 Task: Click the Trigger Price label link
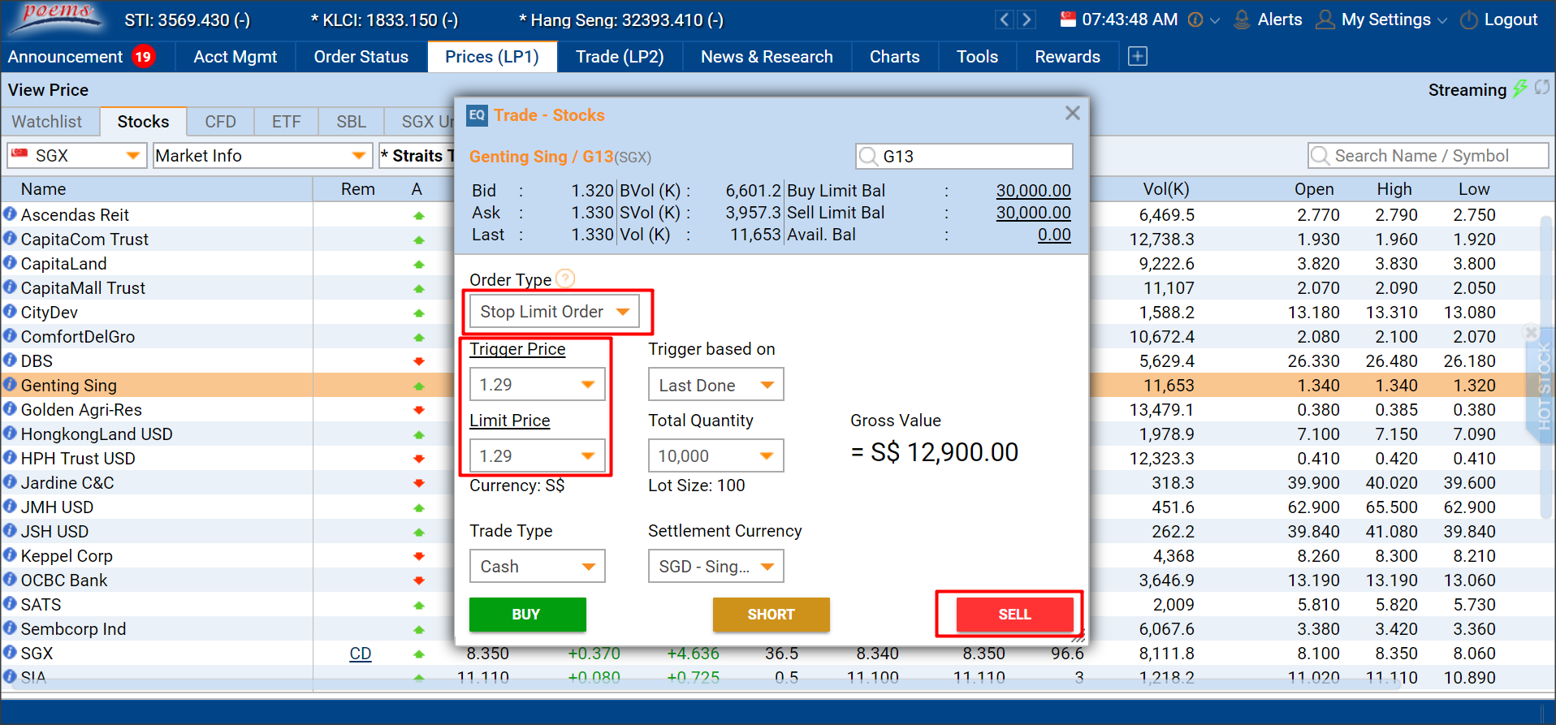point(517,349)
